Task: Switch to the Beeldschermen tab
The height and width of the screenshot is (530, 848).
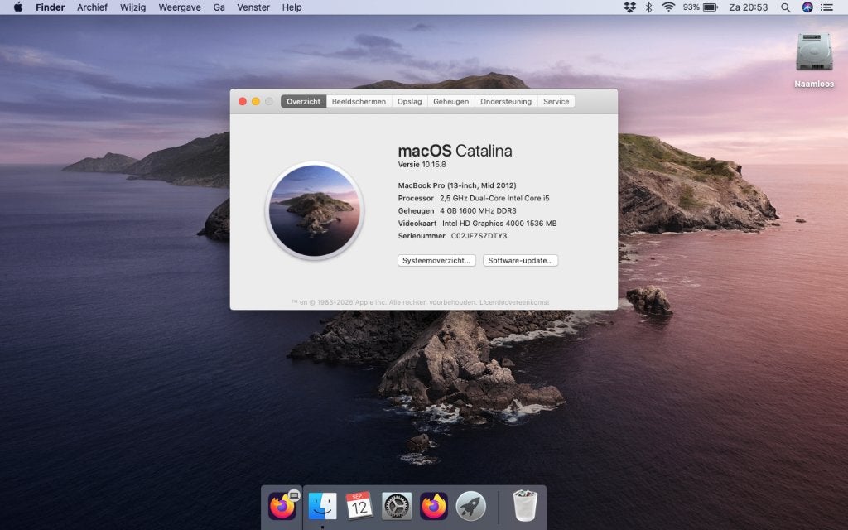Action: tap(359, 101)
